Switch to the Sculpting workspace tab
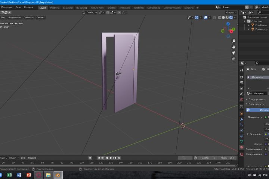The width and height of the screenshot is (269, 179). point(68,8)
